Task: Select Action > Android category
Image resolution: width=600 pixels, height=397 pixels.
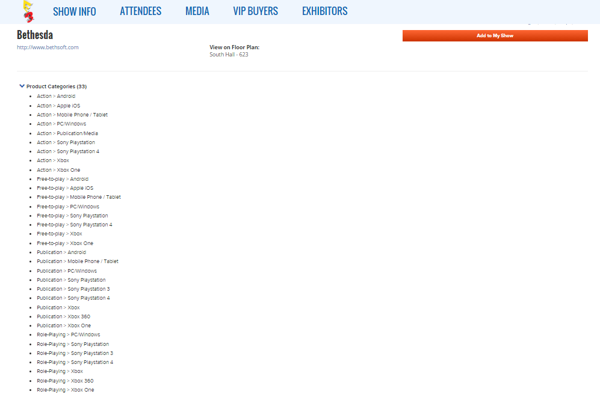Action: [x=56, y=96]
